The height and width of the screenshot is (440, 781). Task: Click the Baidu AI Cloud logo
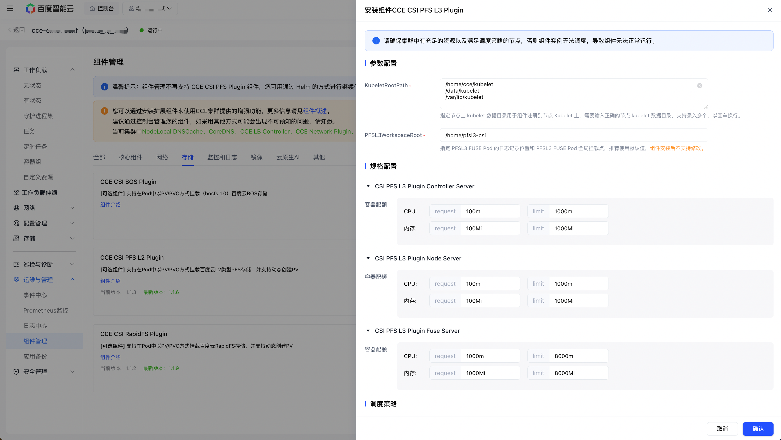coord(50,9)
